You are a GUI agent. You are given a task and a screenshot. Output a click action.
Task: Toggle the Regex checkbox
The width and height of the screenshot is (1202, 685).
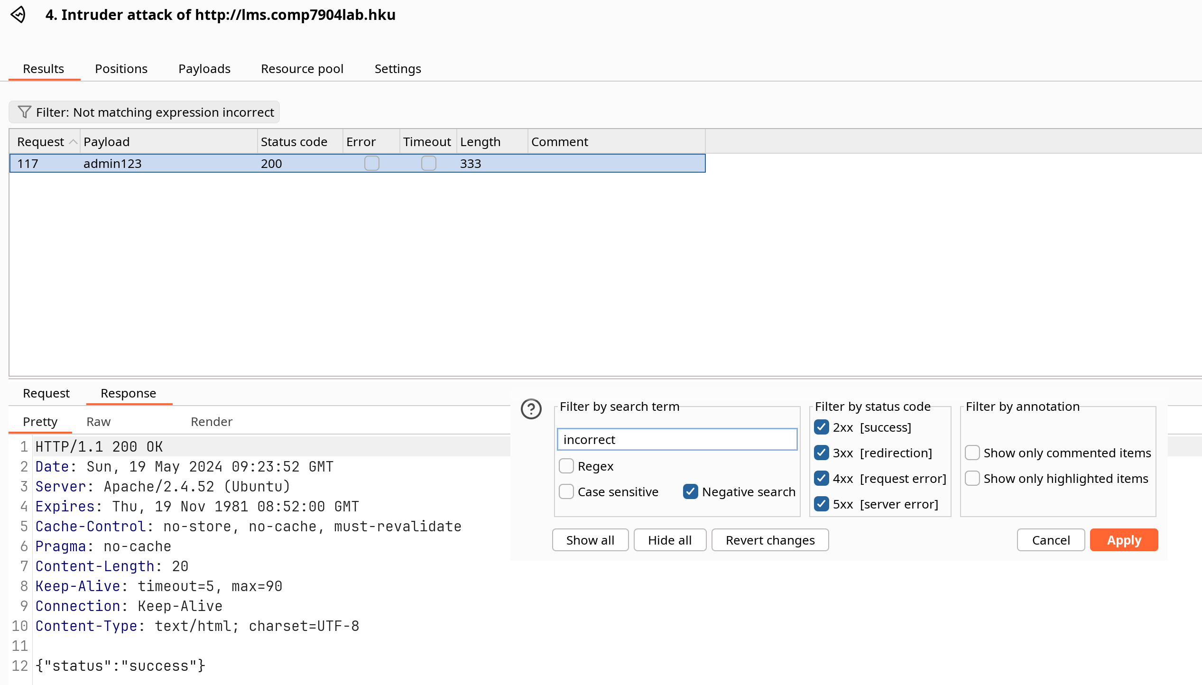click(566, 466)
